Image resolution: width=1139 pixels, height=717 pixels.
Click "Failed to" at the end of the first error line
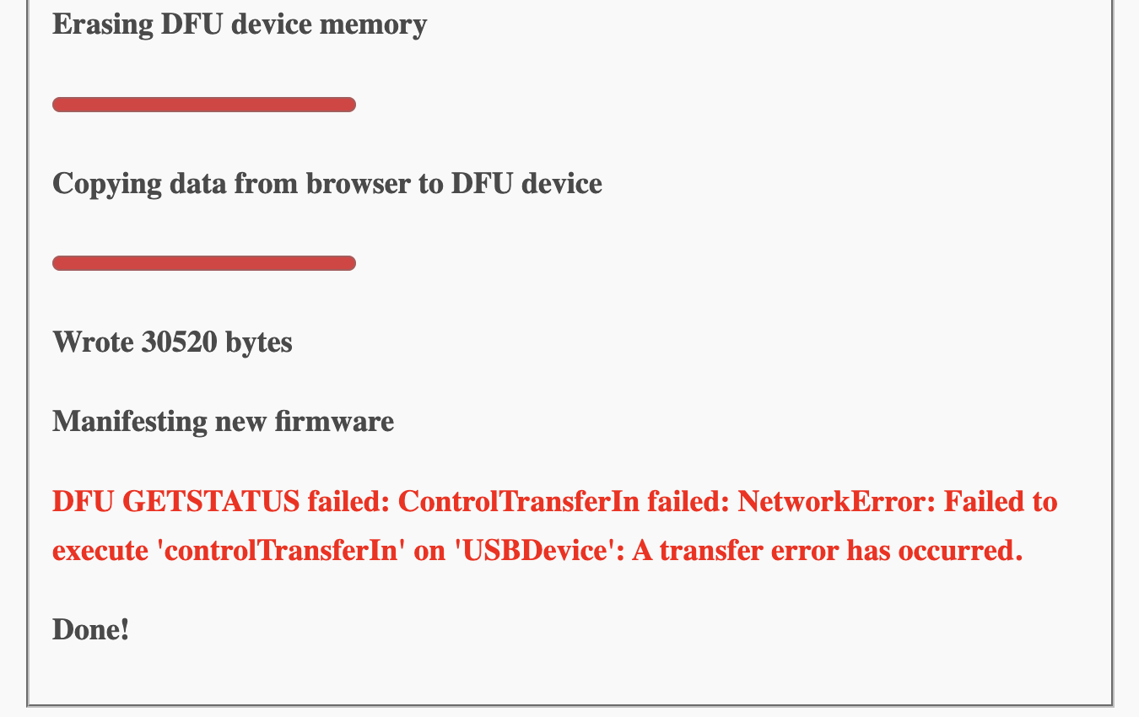pyautogui.click(x=1001, y=502)
